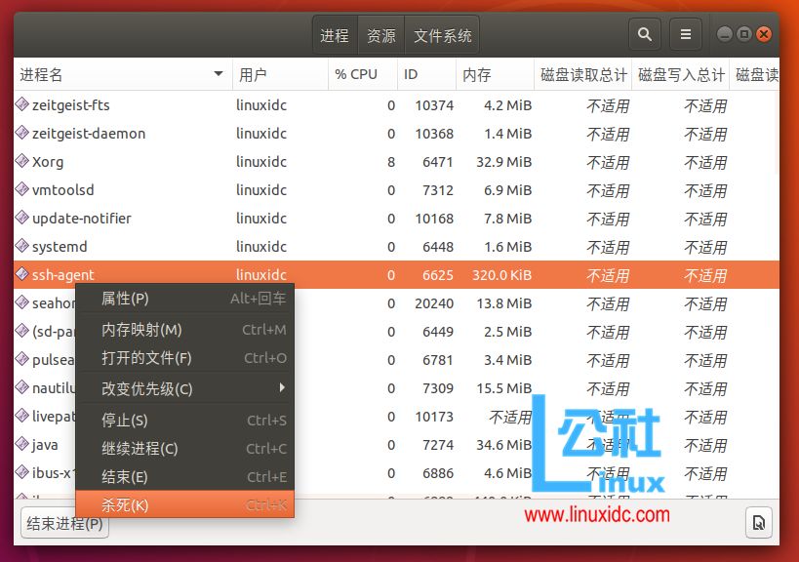Click the update-notifier process icon

pyautogui.click(x=22, y=218)
